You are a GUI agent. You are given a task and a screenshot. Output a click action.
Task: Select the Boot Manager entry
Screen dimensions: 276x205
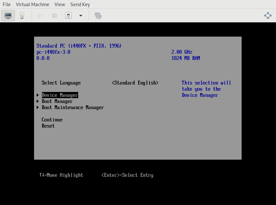coord(57,101)
